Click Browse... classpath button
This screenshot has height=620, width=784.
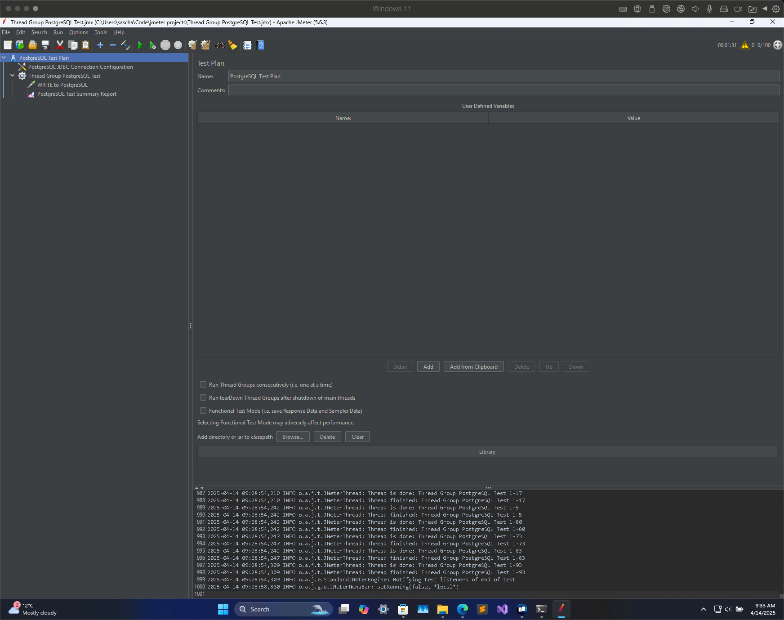(x=293, y=437)
